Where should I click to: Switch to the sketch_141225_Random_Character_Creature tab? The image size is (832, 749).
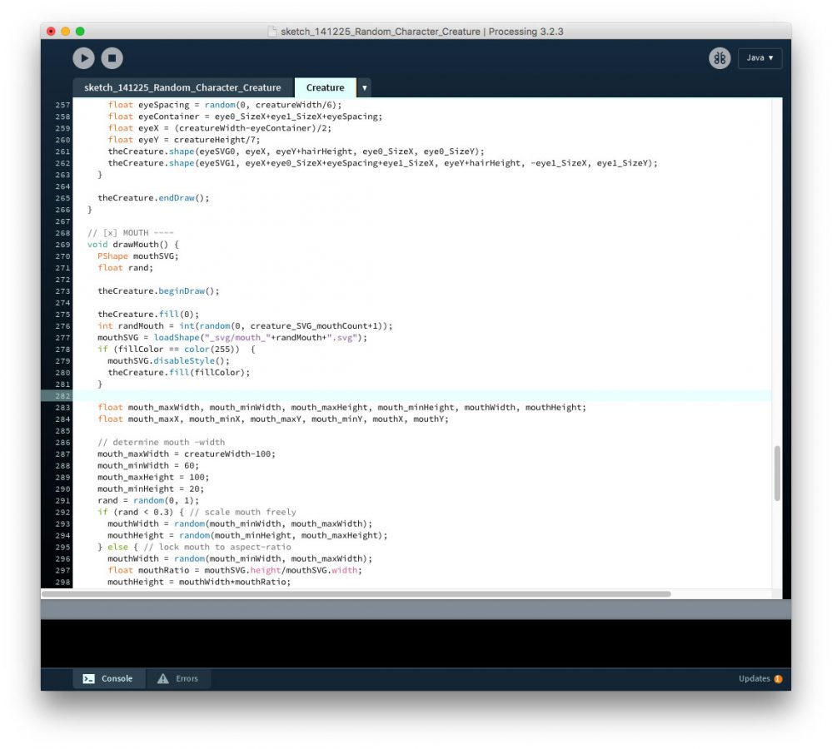(x=182, y=87)
